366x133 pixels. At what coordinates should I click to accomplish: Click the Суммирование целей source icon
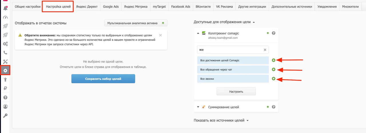coord(204,107)
